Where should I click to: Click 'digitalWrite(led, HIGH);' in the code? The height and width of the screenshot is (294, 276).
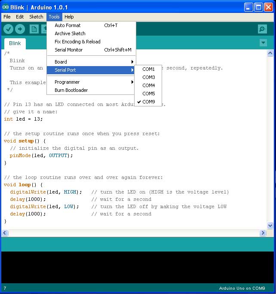46,192
